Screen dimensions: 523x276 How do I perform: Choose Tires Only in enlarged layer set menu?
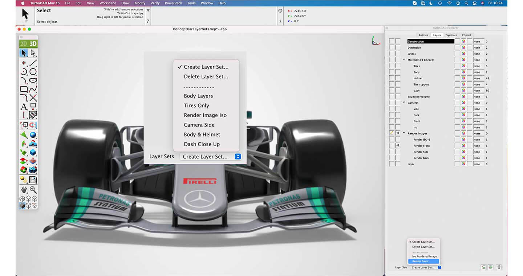pyautogui.click(x=196, y=105)
